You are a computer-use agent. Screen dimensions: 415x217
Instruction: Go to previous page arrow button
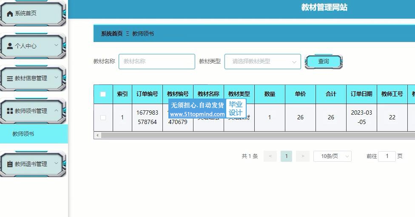pos(270,156)
